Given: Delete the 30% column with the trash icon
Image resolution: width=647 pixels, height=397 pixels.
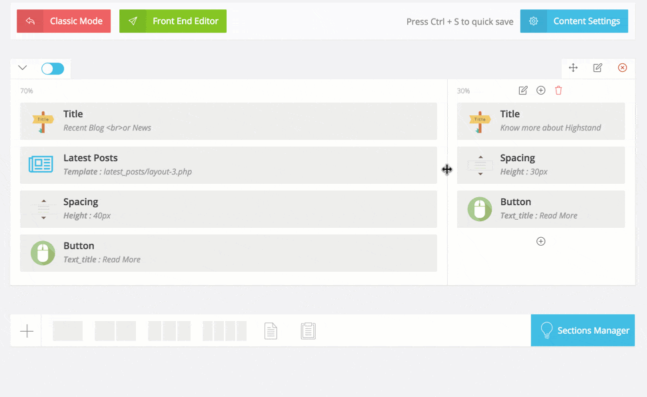Looking at the screenshot, I should (x=558, y=91).
